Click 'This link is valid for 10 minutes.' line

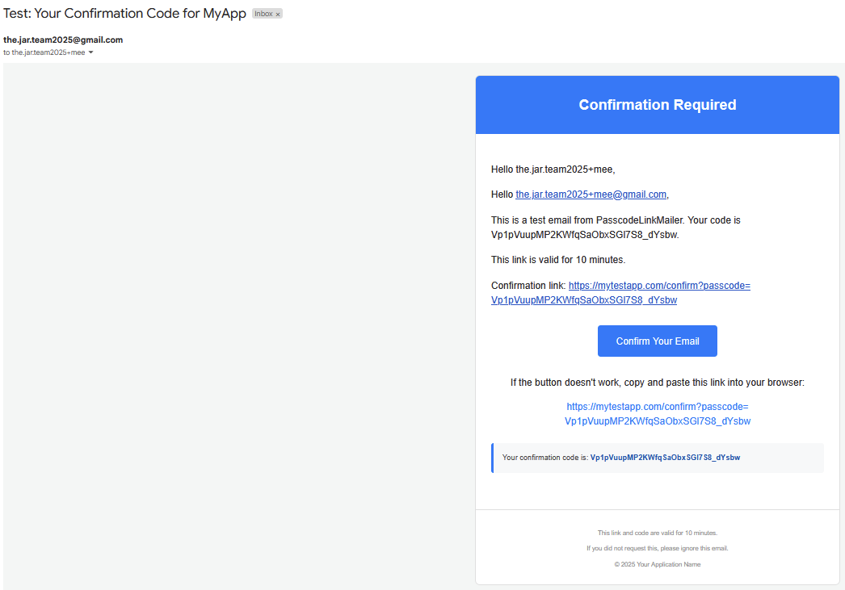tap(558, 260)
